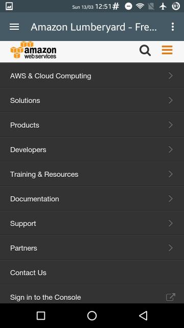This screenshot has height=328, width=184.
Task: Open the AWS site search magnifier
Action: click(145, 50)
